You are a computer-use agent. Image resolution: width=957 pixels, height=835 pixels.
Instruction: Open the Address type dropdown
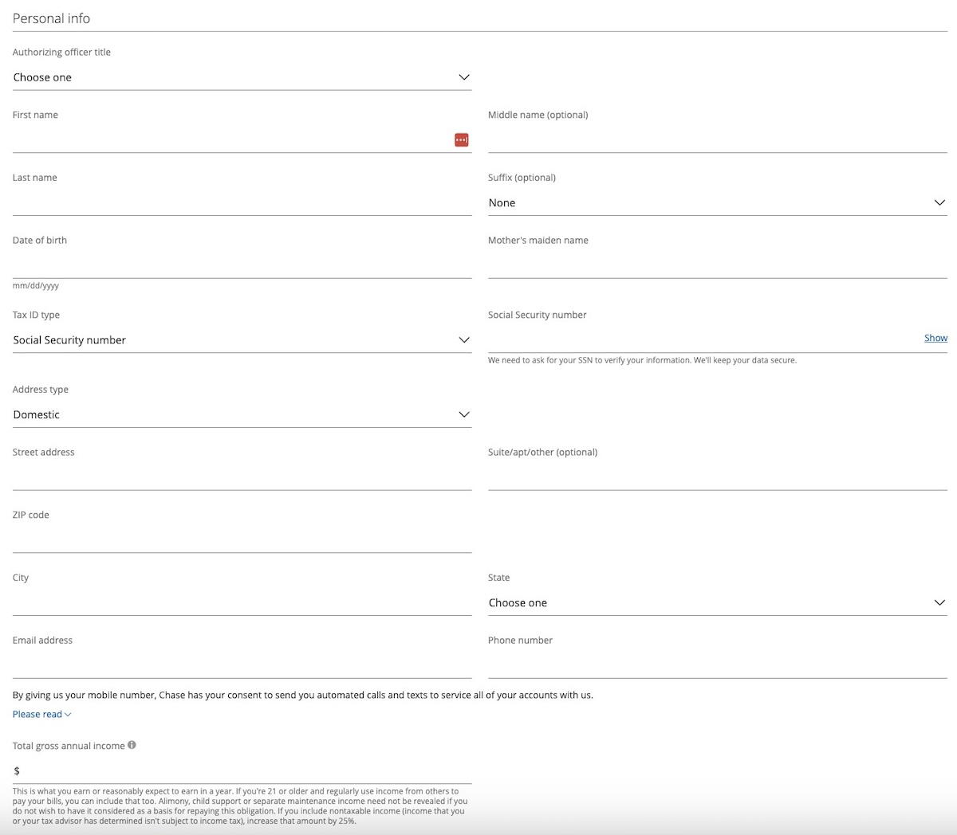tap(242, 415)
